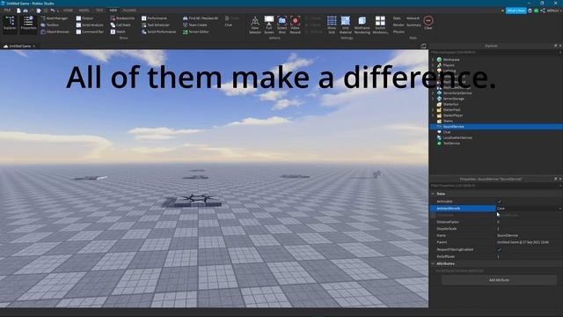This screenshot has height=317, width=563.
Task: Select Chat service in Explorer
Action: coord(446,132)
